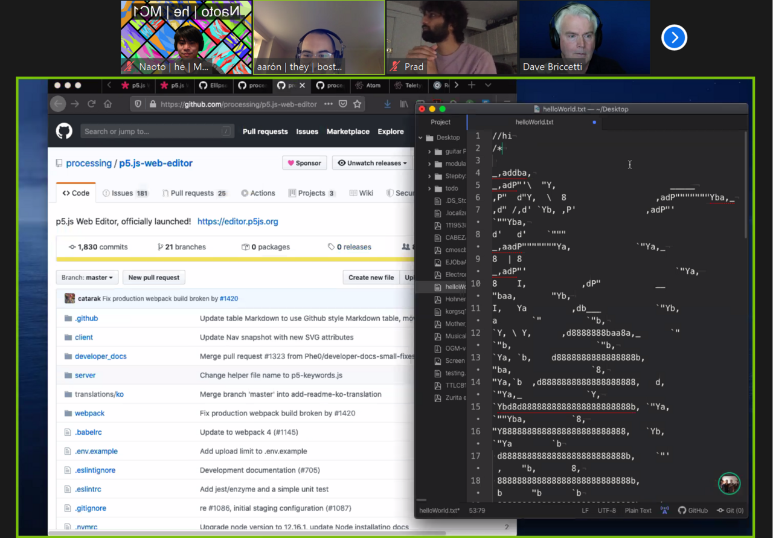Open Git panel from Atom status bar
This screenshot has width=773, height=538.
point(730,510)
